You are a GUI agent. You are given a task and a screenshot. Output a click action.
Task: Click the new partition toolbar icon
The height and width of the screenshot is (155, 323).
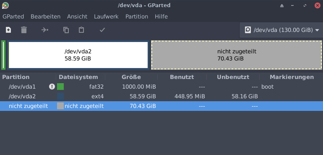click(x=8, y=30)
